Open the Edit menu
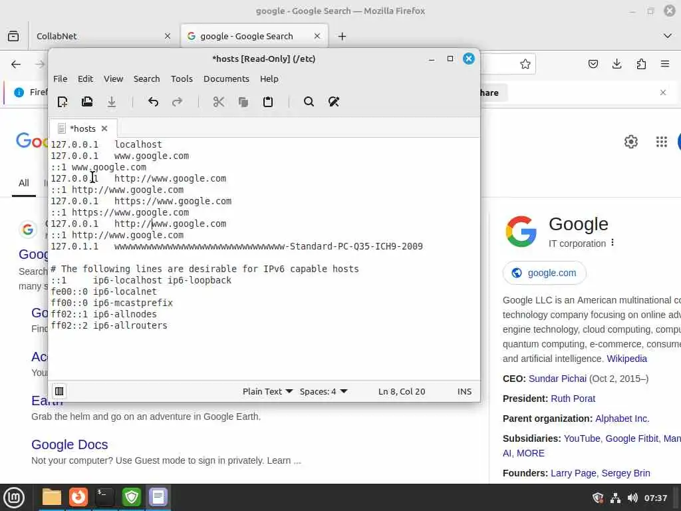 pyautogui.click(x=86, y=79)
